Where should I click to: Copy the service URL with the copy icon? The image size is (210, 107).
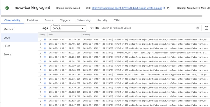[x=168, y=8]
